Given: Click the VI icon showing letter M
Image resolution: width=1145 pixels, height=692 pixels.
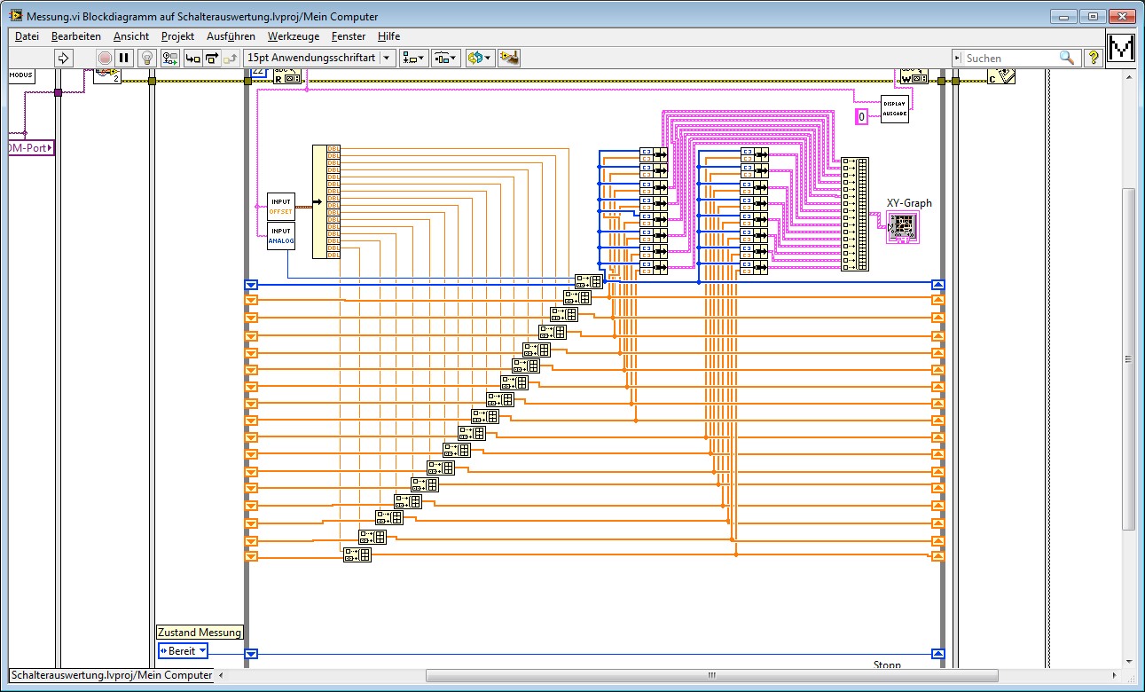Looking at the screenshot, I should click(x=1122, y=49).
